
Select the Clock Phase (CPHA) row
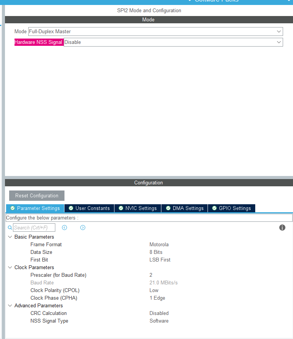coord(149,298)
